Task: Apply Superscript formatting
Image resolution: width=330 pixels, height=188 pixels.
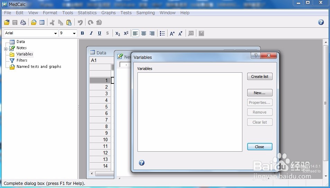Action: pyautogui.click(x=126, y=33)
